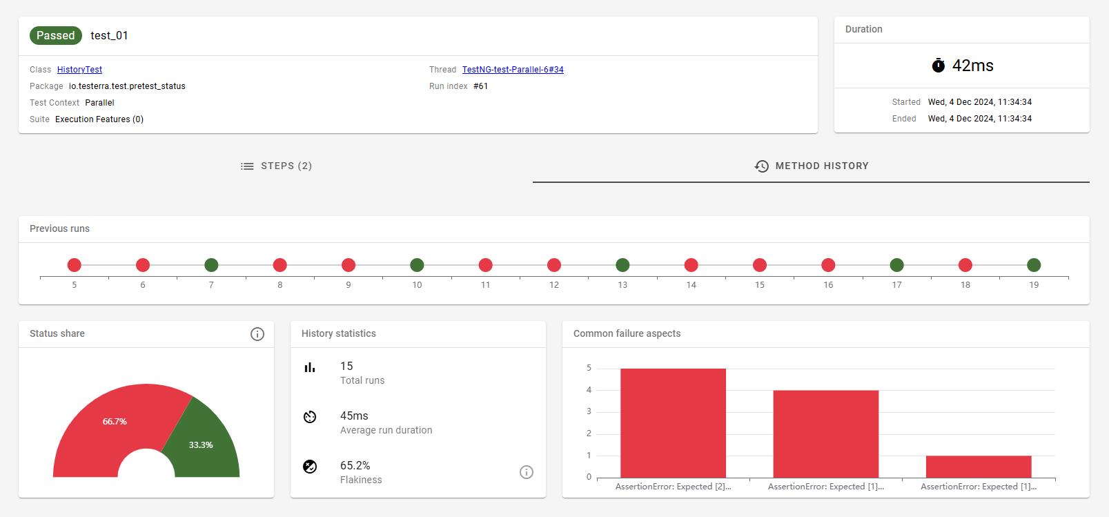Image resolution: width=1109 pixels, height=517 pixels.
Task: Click the Steps list icon
Action: click(x=247, y=166)
